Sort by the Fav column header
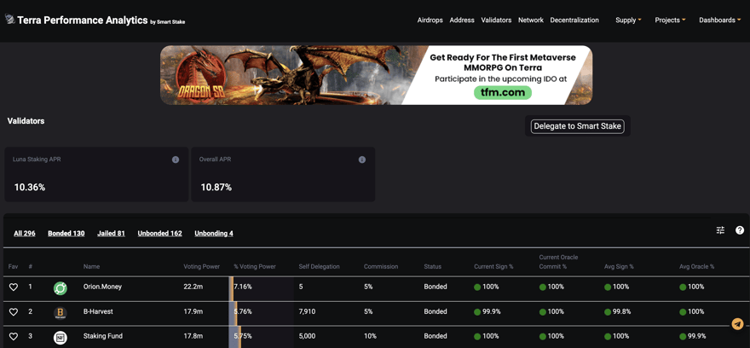Image resolution: width=750 pixels, height=348 pixels. (13, 267)
